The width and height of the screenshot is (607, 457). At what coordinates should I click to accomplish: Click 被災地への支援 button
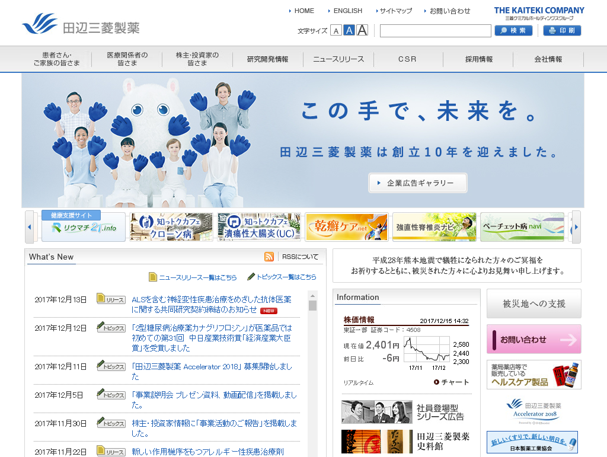click(534, 303)
